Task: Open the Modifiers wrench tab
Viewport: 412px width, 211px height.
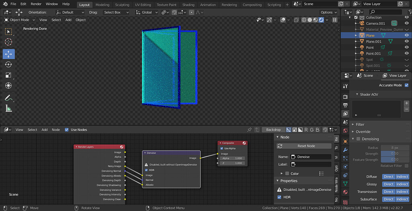Action: tap(346, 150)
